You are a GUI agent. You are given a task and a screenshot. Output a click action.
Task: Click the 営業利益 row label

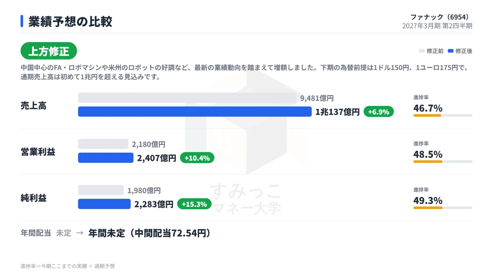(x=38, y=152)
